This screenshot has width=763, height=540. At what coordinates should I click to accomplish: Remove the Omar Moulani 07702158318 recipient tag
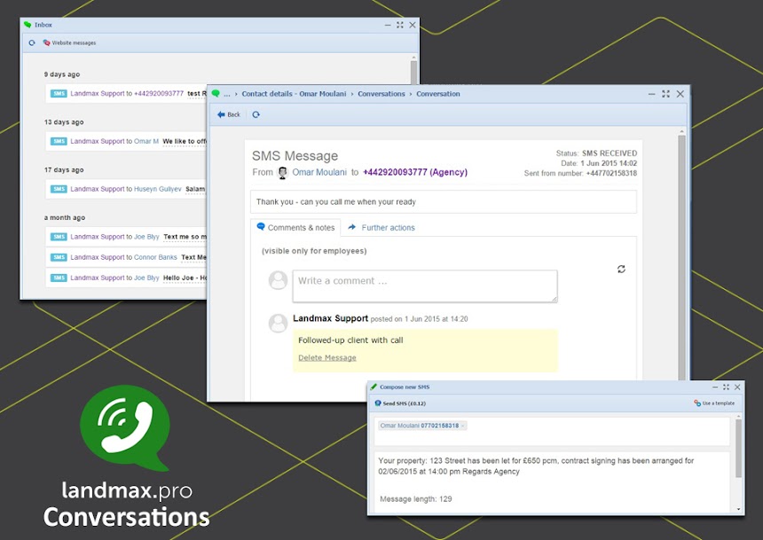tap(463, 426)
